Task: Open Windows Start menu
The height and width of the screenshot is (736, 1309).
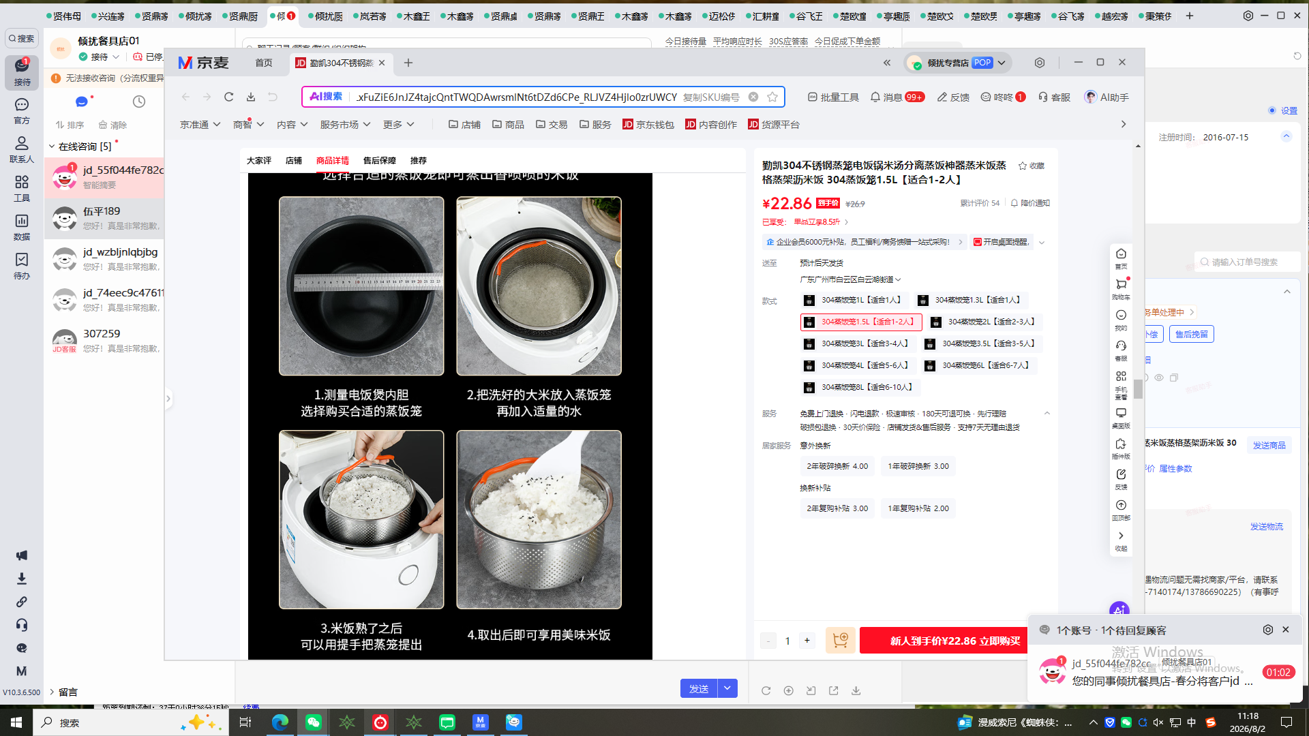Action: tap(16, 722)
